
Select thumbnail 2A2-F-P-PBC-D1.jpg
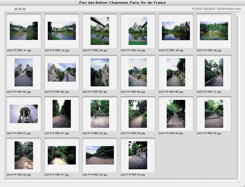coord(62,114)
